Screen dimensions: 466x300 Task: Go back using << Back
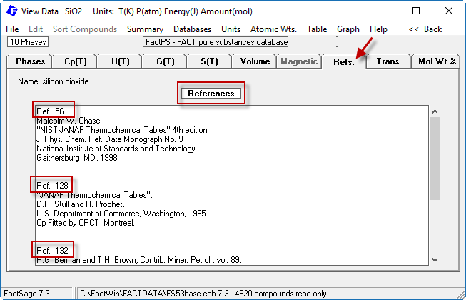tap(425, 29)
